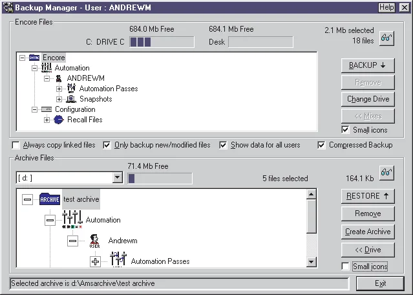Click the Backup Manager title bar icon
Image resolution: width=413 pixels, height=295 pixels.
pos(8,7)
